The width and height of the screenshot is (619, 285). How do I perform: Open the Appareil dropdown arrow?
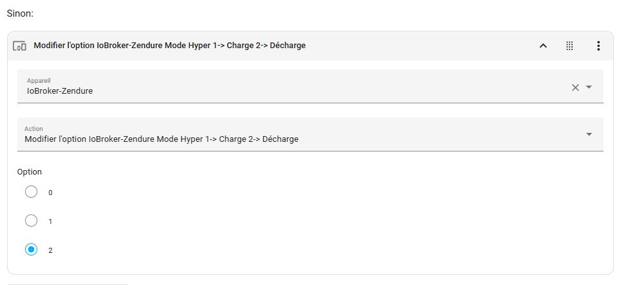(589, 87)
